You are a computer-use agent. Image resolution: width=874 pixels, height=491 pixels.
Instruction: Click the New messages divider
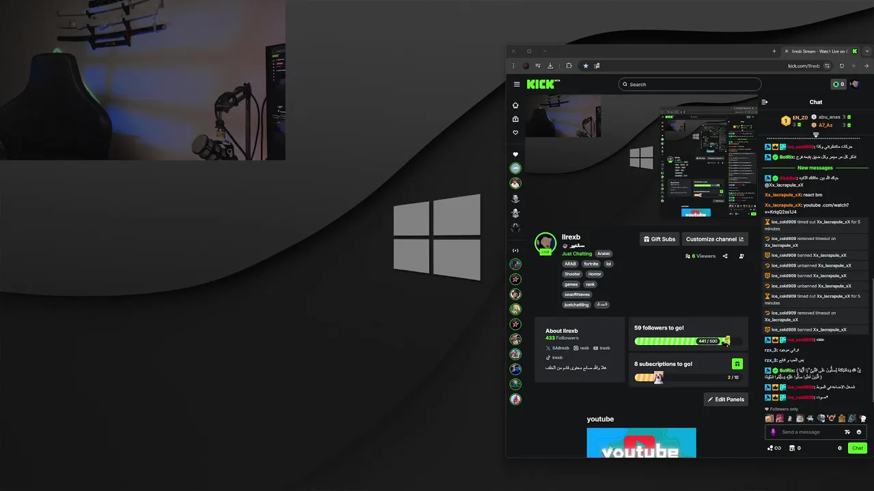815,168
